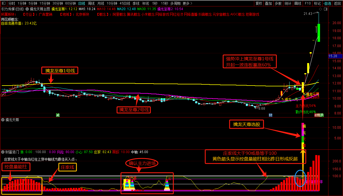Click the 统计 statistics button
This screenshot has height=196, width=343.
288,3
